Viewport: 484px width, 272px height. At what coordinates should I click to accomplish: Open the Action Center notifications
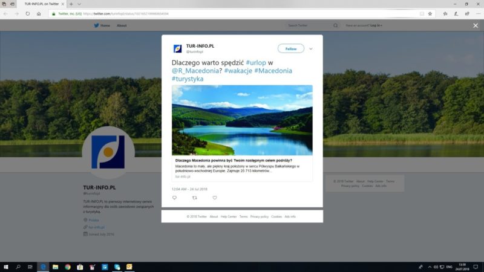coord(476,267)
